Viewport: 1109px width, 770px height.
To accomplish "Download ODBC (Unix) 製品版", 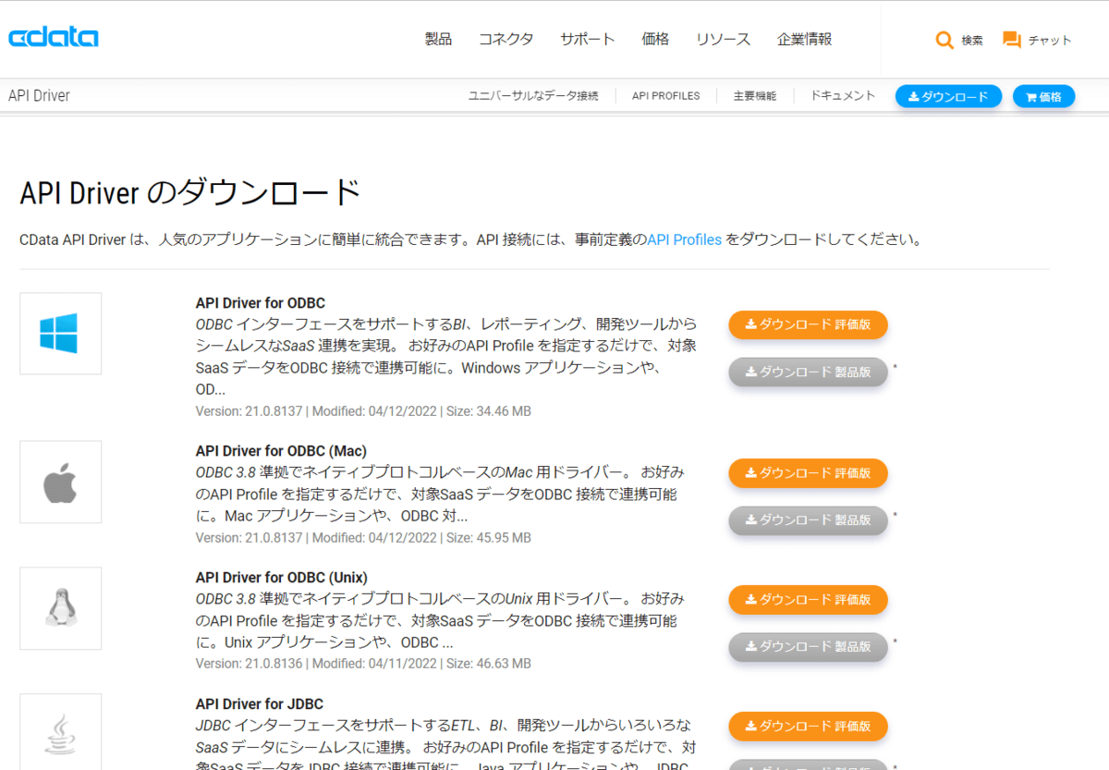I will tap(808, 646).
